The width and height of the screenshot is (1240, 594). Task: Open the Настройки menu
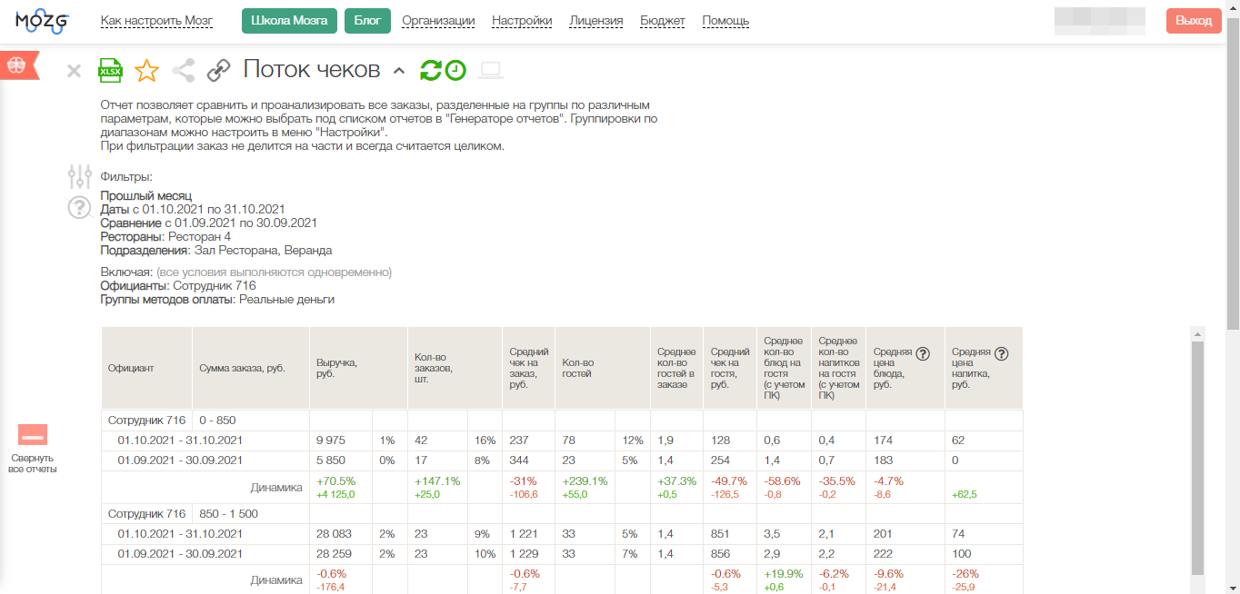[522, 21]
